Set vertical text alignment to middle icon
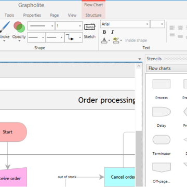Image resolution: width=187 pixels, height=187 pixels. (180, 36)
